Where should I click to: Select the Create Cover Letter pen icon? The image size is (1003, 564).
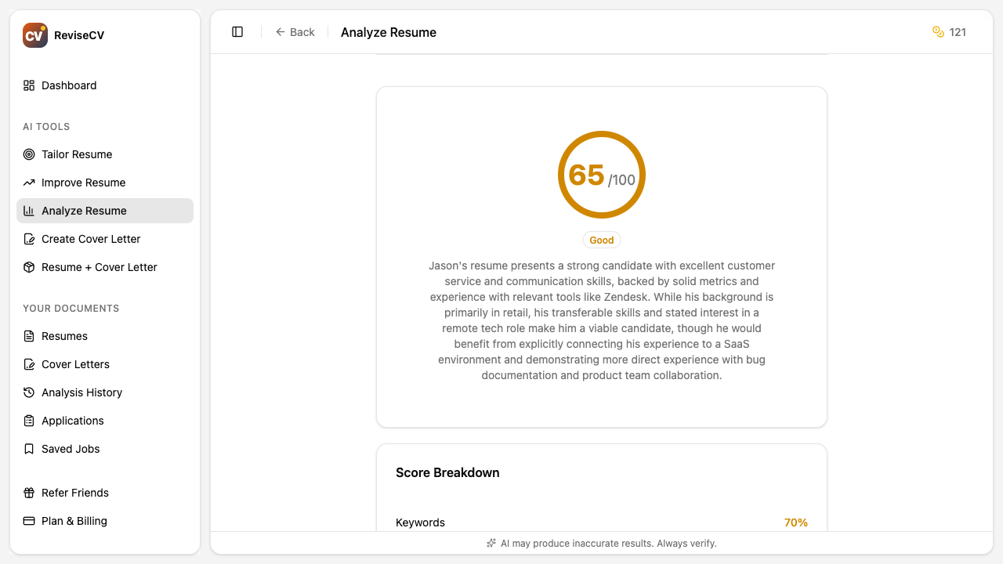coord(29,239)
